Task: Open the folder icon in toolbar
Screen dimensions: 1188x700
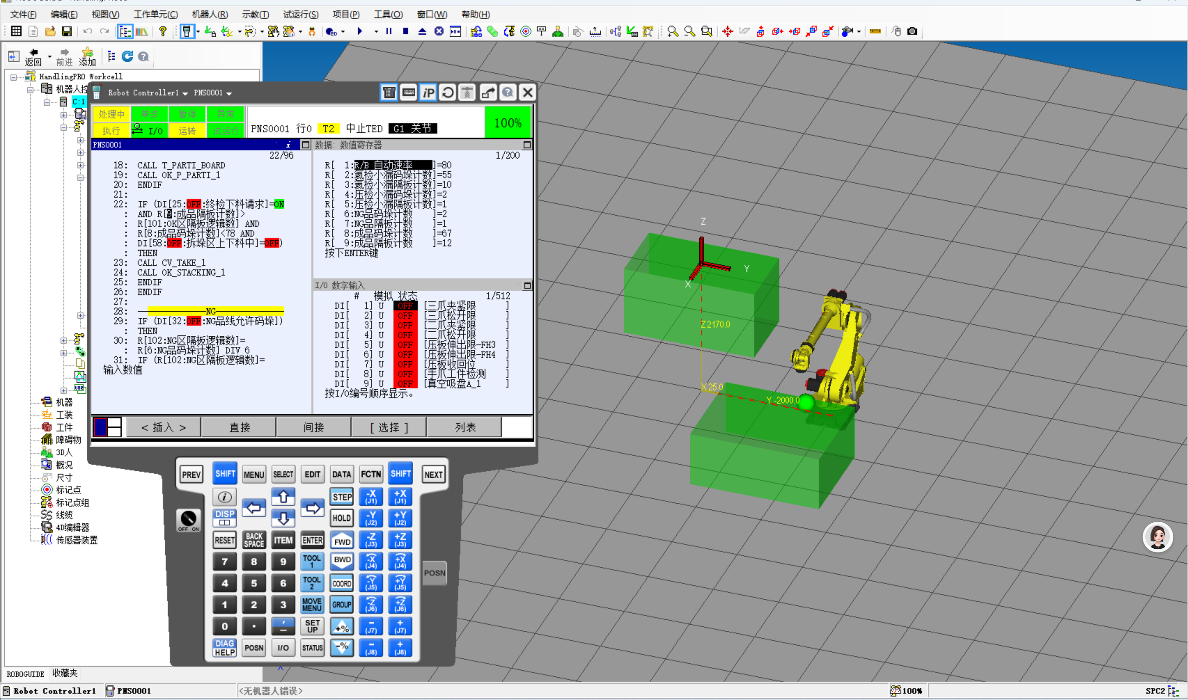Action: [x=50, y=31]
